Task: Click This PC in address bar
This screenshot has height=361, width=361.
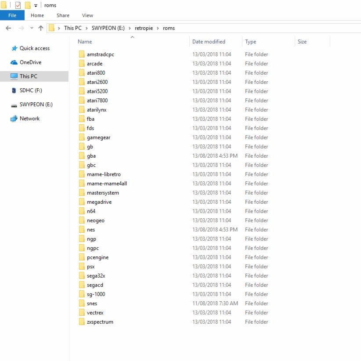Action: point(73,28)
